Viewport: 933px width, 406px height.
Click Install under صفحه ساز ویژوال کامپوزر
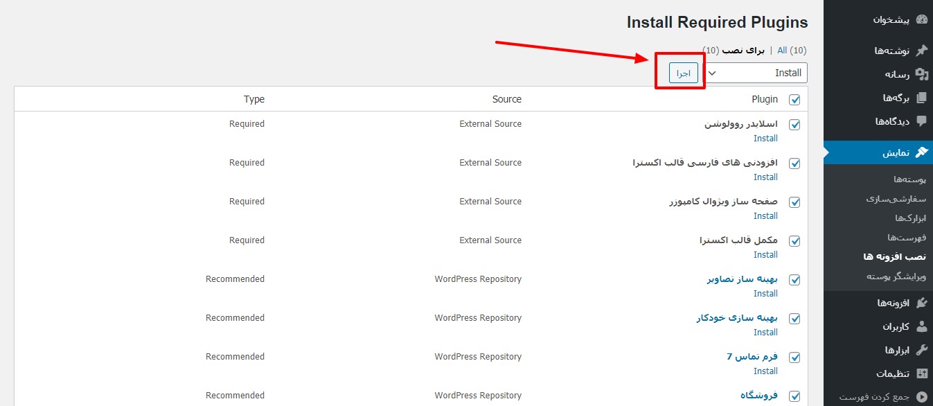pyautogui.click(x=765, y=215)
